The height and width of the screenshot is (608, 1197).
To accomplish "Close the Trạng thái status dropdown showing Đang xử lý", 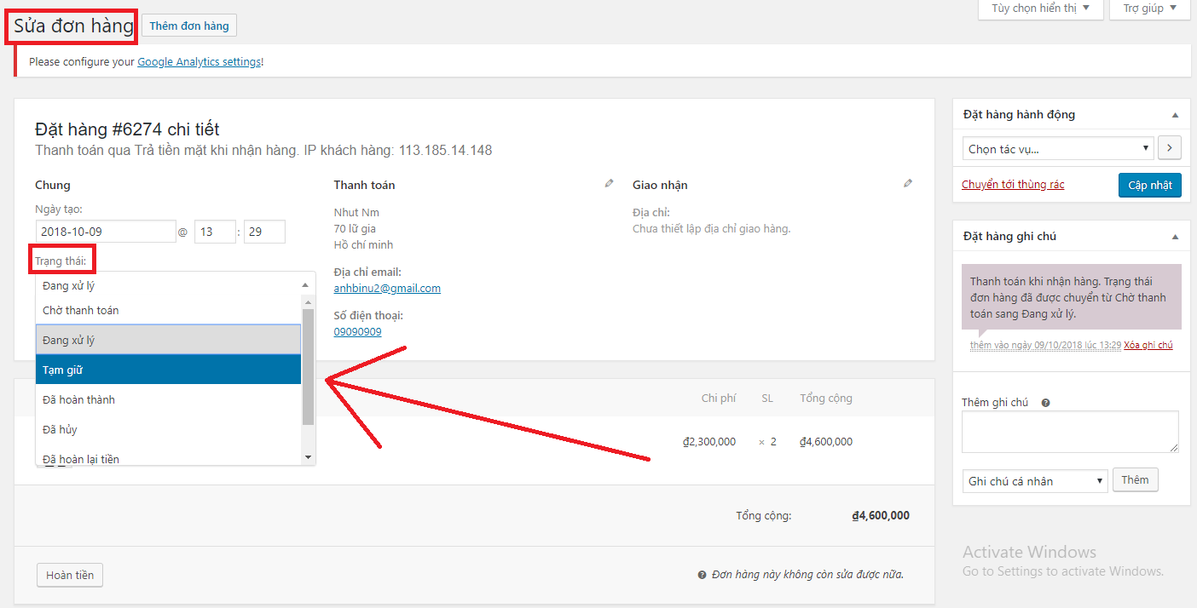I will coord(176,285).
